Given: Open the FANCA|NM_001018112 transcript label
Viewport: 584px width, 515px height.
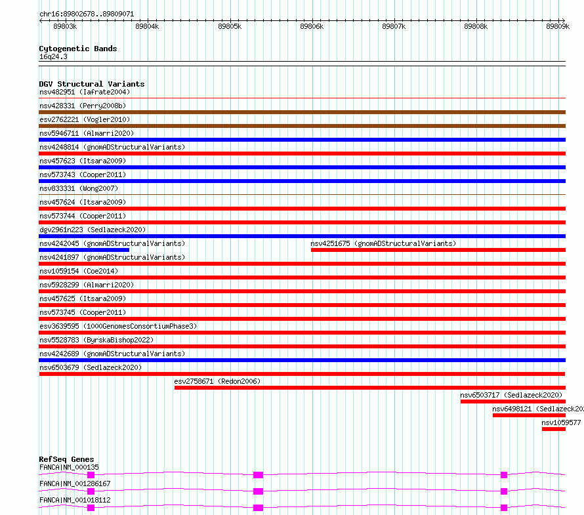Looking at the screenshot, I should pyautogui.click(x=75, y=500).
